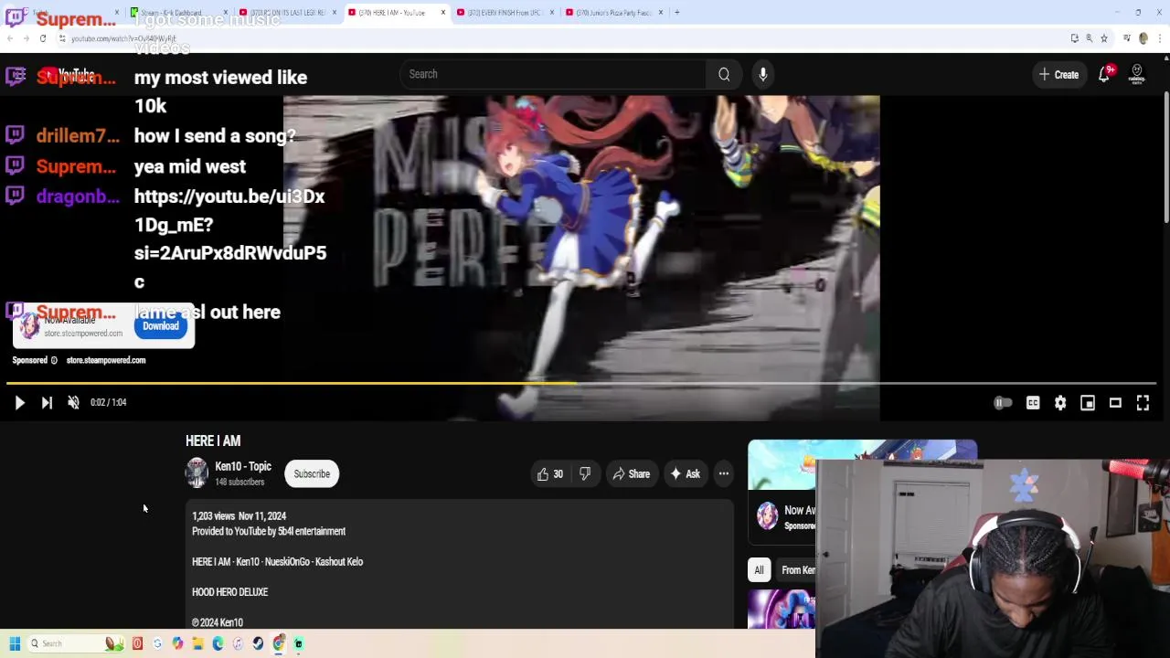Open a new browser tab
The height and width of the screenshot is (658, 1170).
click(x=676, y=13)
